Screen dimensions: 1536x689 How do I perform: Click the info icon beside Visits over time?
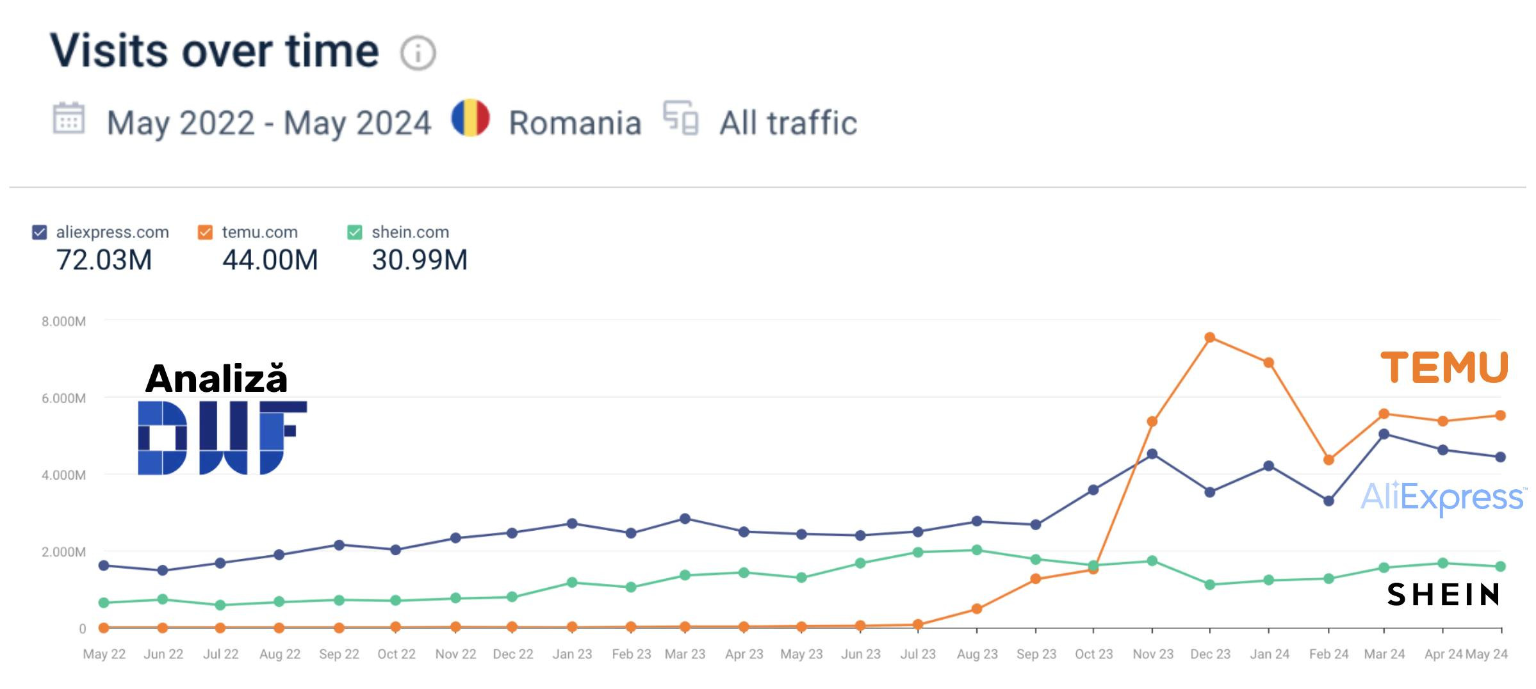point(418,53)
